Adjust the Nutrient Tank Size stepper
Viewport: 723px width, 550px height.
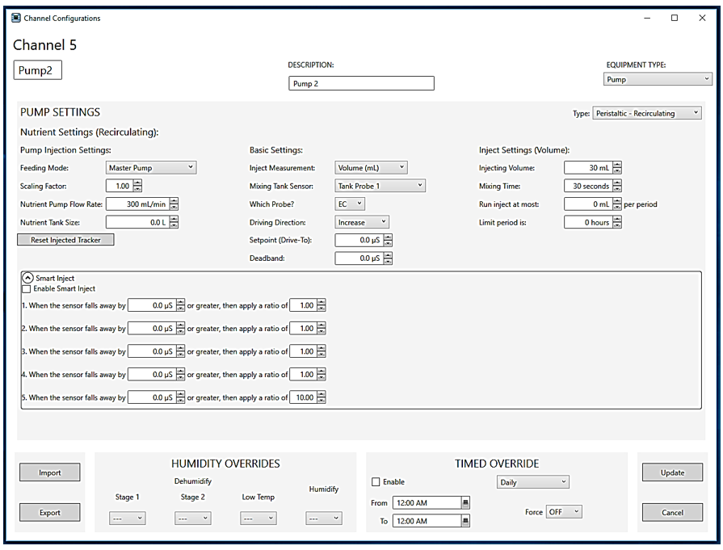click(174, 222)
